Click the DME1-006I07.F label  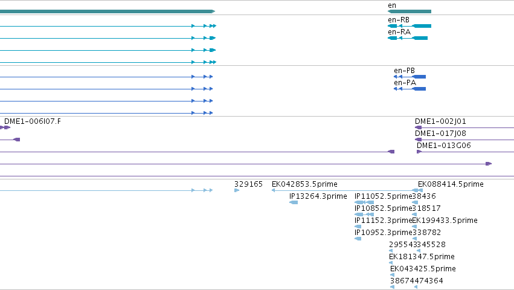33,121
